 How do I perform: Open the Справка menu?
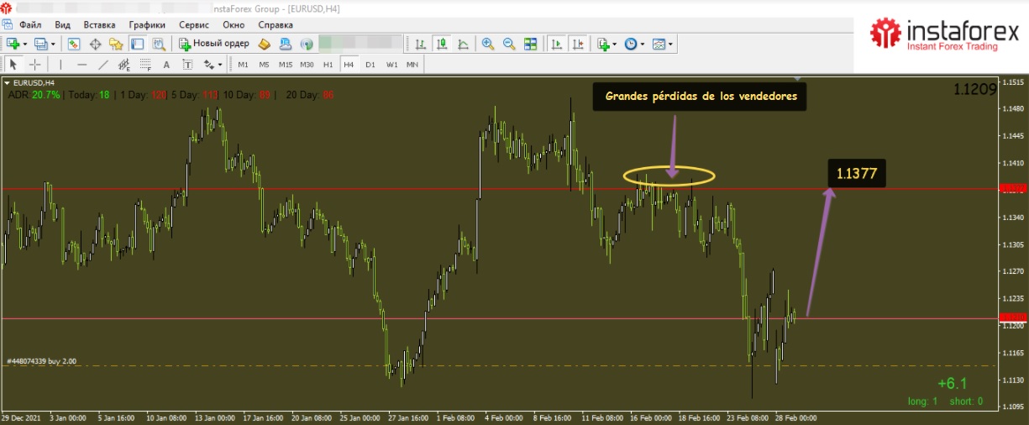(276, 25)
